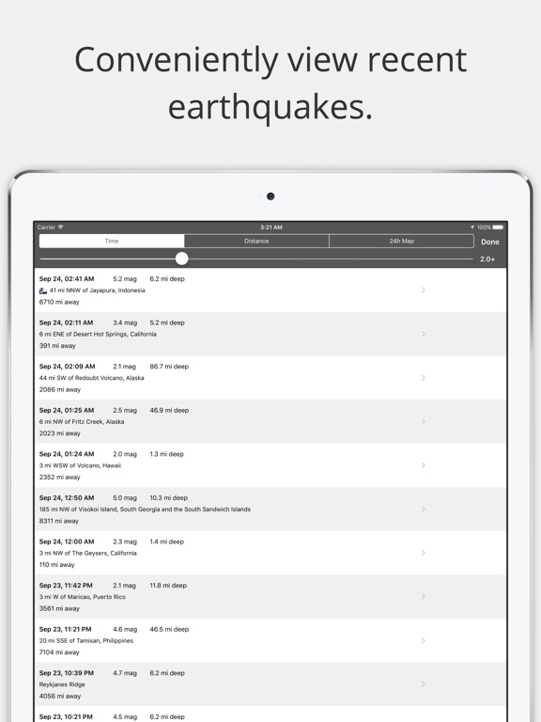Select the Maricao, Puerto Rico earthquake row
Image resolution: width=541 pixels, height=722 pixels.
(270, 597)
